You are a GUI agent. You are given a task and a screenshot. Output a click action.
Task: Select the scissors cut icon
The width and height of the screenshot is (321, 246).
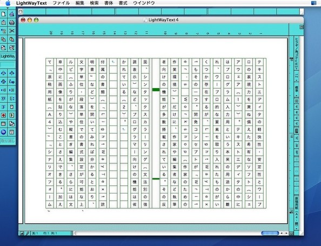(x=12, y=31)
